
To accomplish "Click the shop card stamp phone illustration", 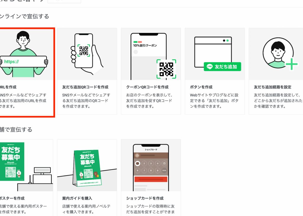I will 151,166.
